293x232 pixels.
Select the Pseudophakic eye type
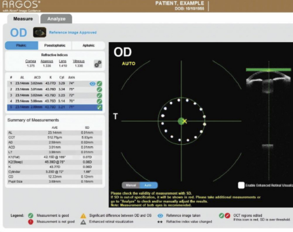click(55, 46)
